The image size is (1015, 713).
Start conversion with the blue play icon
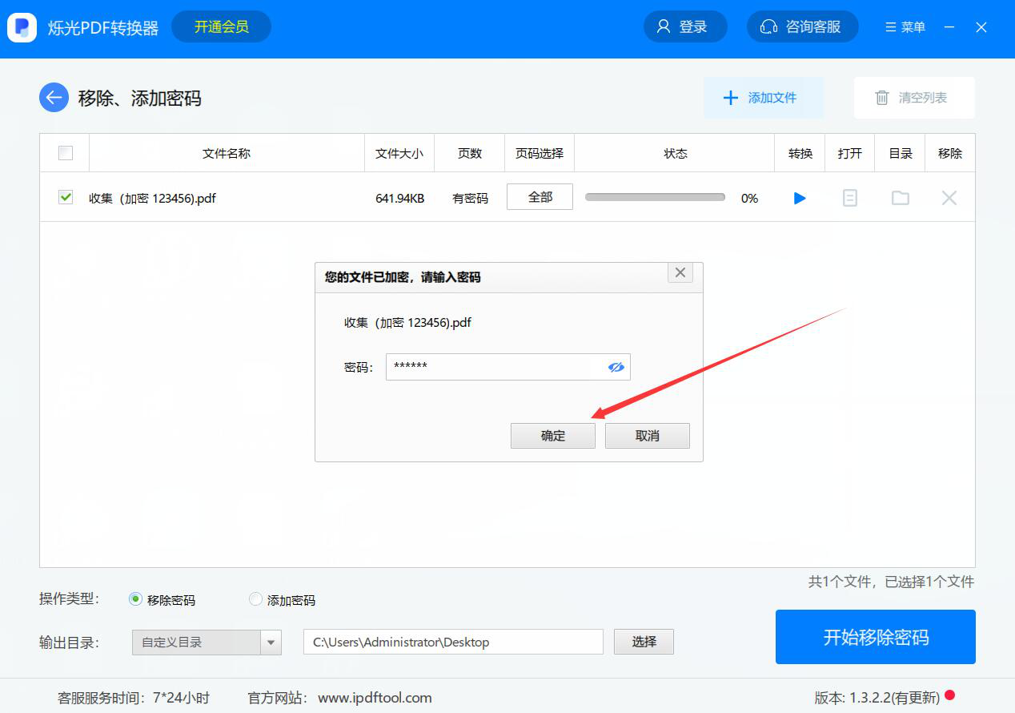pos(800,198)
